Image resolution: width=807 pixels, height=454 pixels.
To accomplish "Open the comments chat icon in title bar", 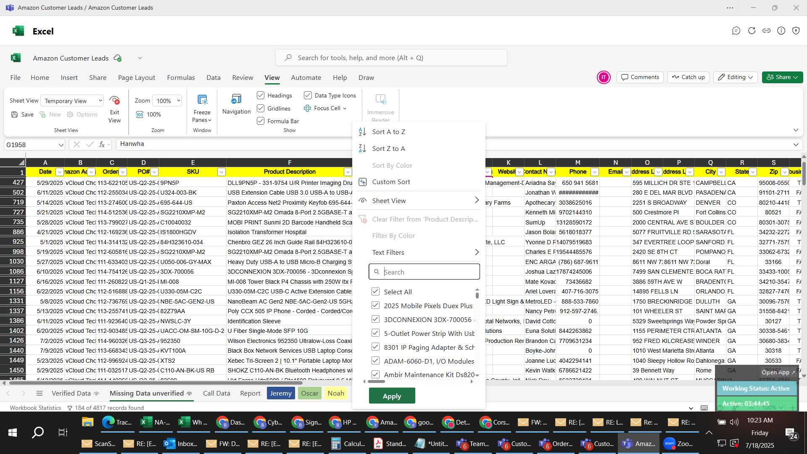I will (x=736, y=31).
